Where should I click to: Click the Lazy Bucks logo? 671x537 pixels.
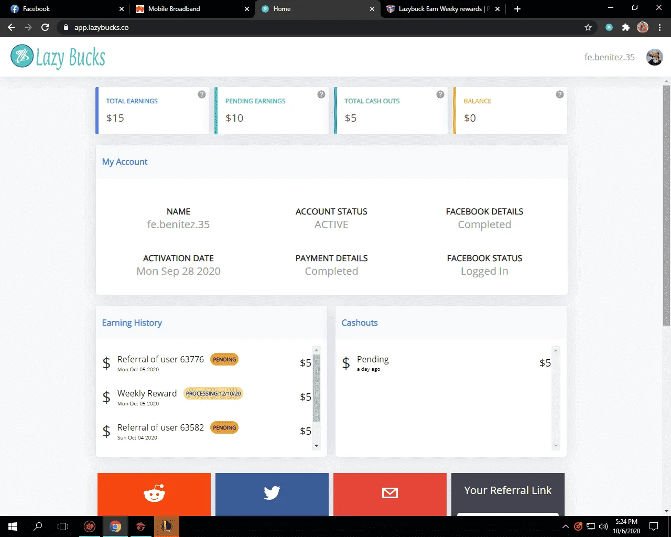click(58, 57)
